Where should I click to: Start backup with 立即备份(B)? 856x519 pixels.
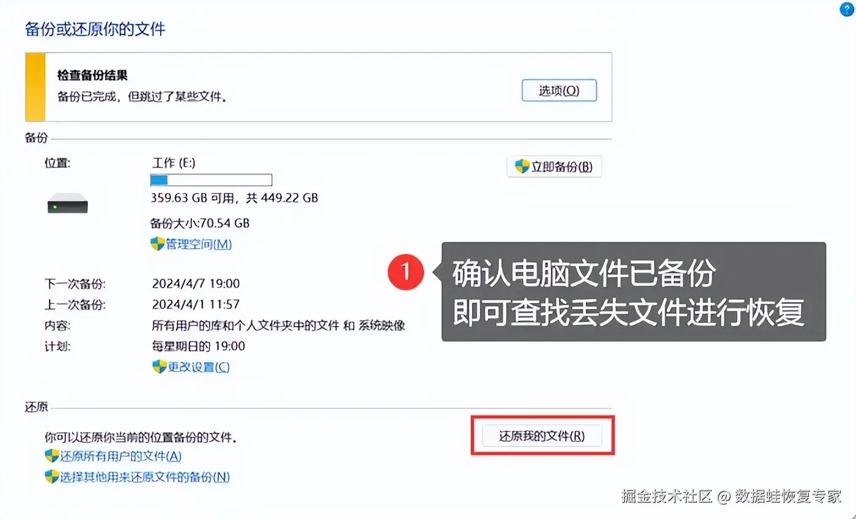pyautogui.click(x=554, y=167)
